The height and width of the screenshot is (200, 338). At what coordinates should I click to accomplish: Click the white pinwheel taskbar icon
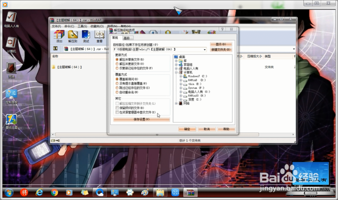coord(130,192)
